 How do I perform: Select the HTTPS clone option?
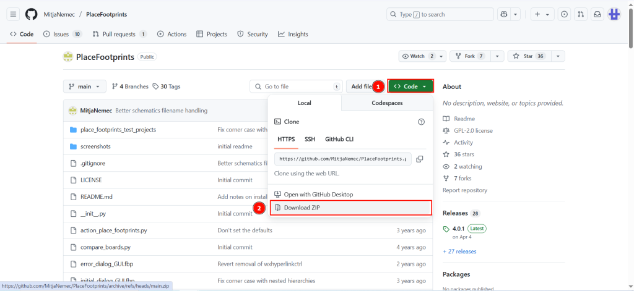tap(286, 139)
